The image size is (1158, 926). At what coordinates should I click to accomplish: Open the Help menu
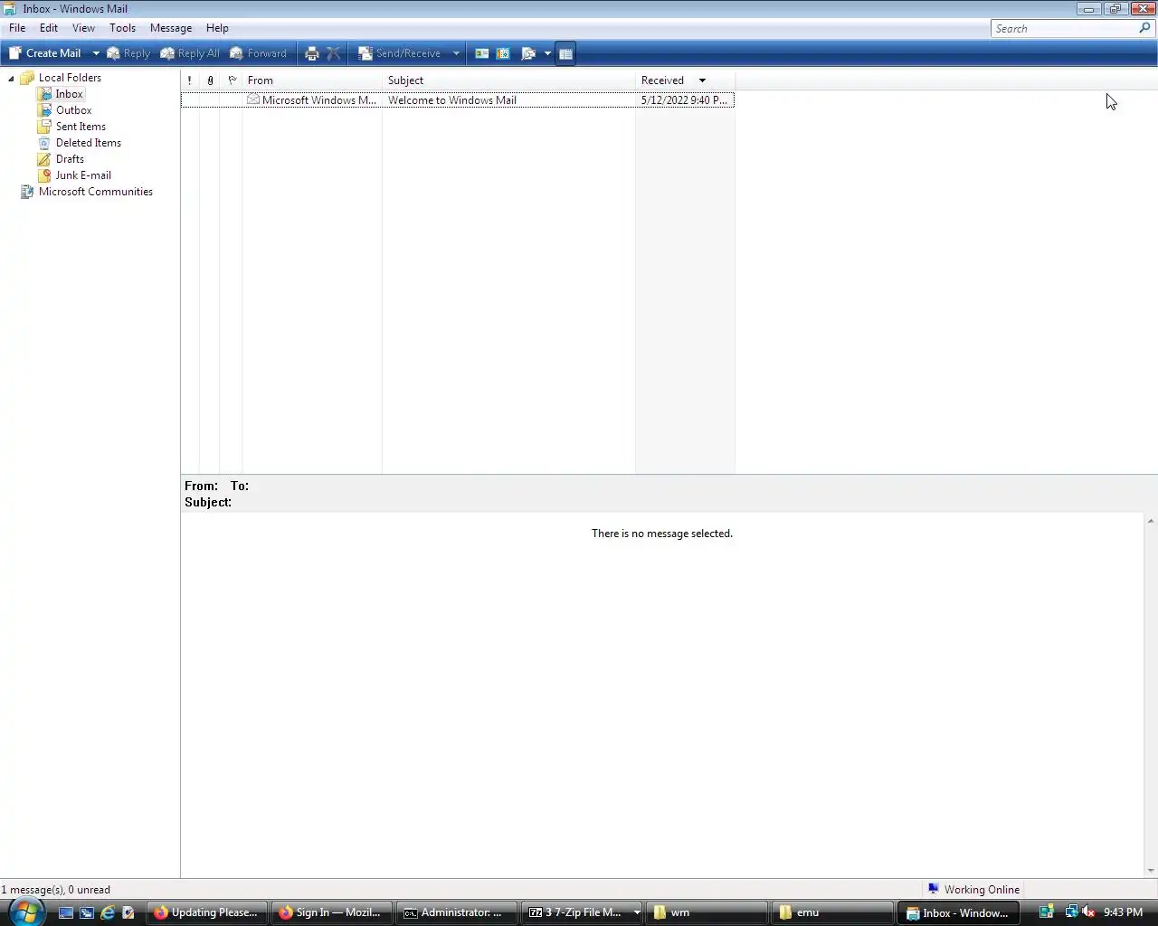pos(217,28)
